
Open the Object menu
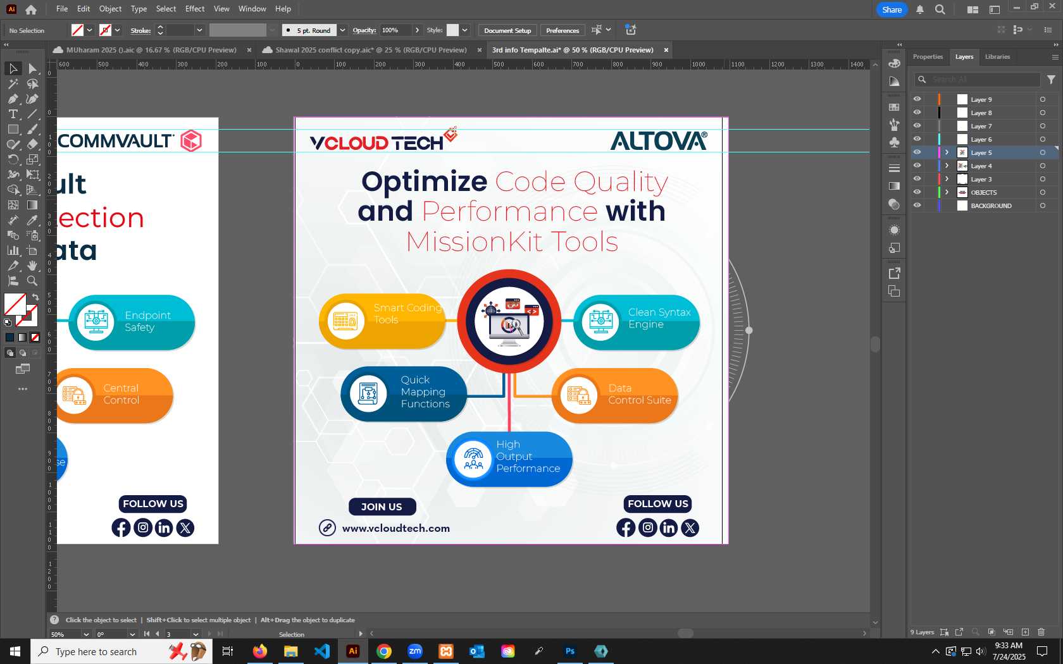click(110, 9)
